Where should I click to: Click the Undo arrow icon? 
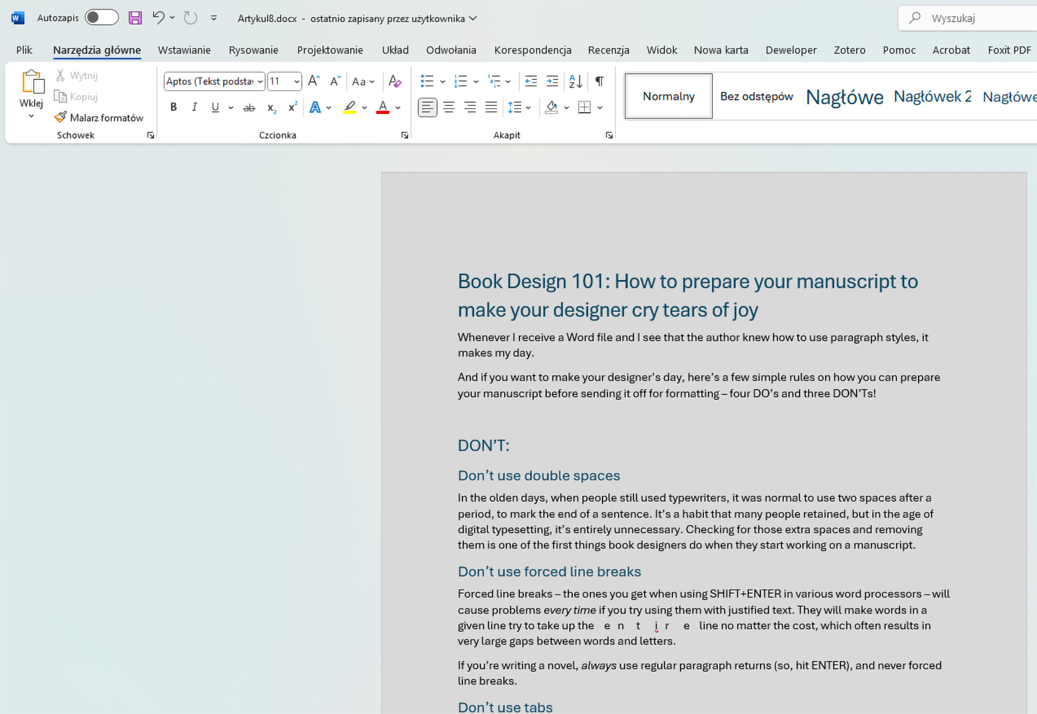(159, 18)
